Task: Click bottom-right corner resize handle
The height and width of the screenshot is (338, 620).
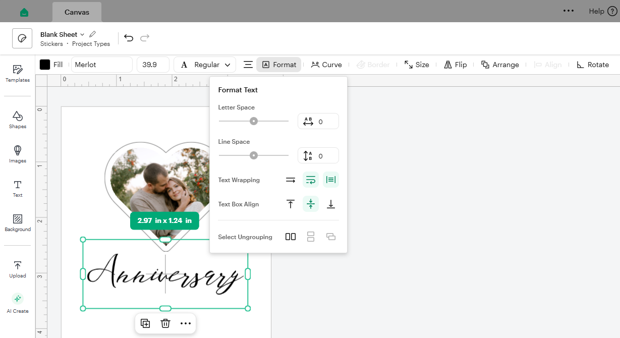Action: pos(248,308)
